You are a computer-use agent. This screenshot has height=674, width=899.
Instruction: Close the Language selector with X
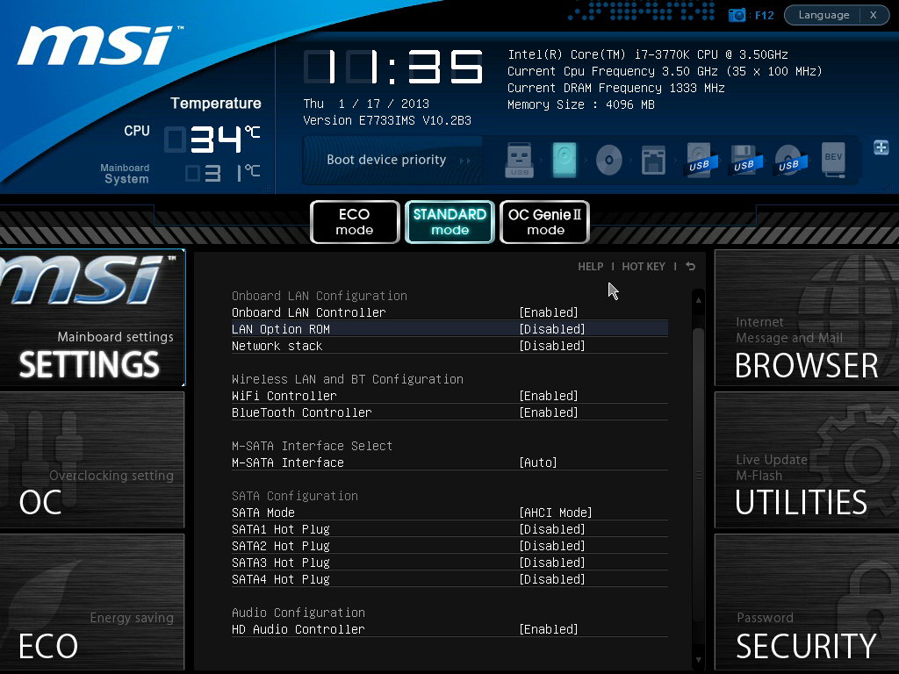click(874, 15)
